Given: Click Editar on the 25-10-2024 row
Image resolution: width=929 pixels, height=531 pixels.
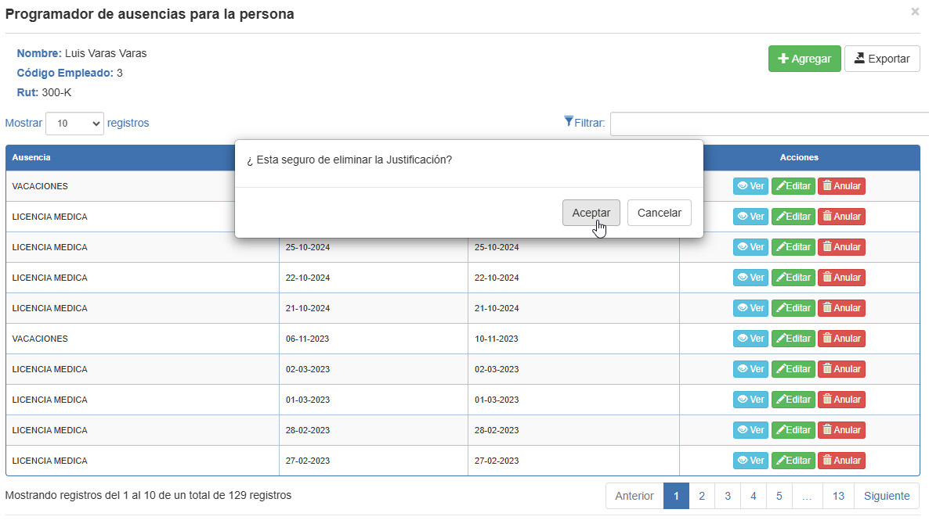Looking at the screenshot, I should point(793,247).
